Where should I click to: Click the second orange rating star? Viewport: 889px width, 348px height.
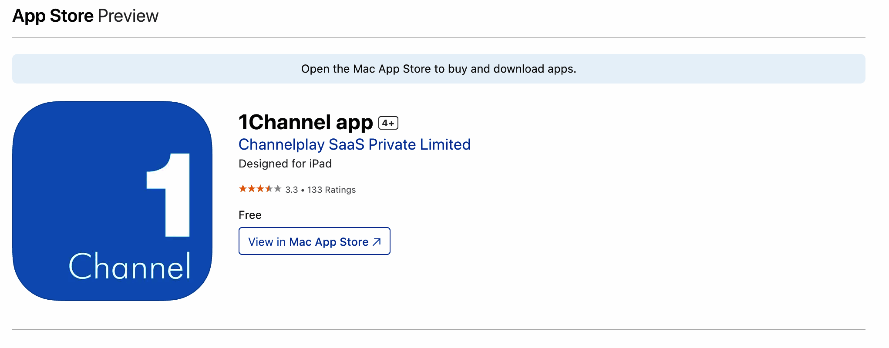click(x=252, y=189)
